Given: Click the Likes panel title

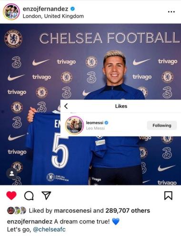Looking at the screenshot, I should click(121, 106).
